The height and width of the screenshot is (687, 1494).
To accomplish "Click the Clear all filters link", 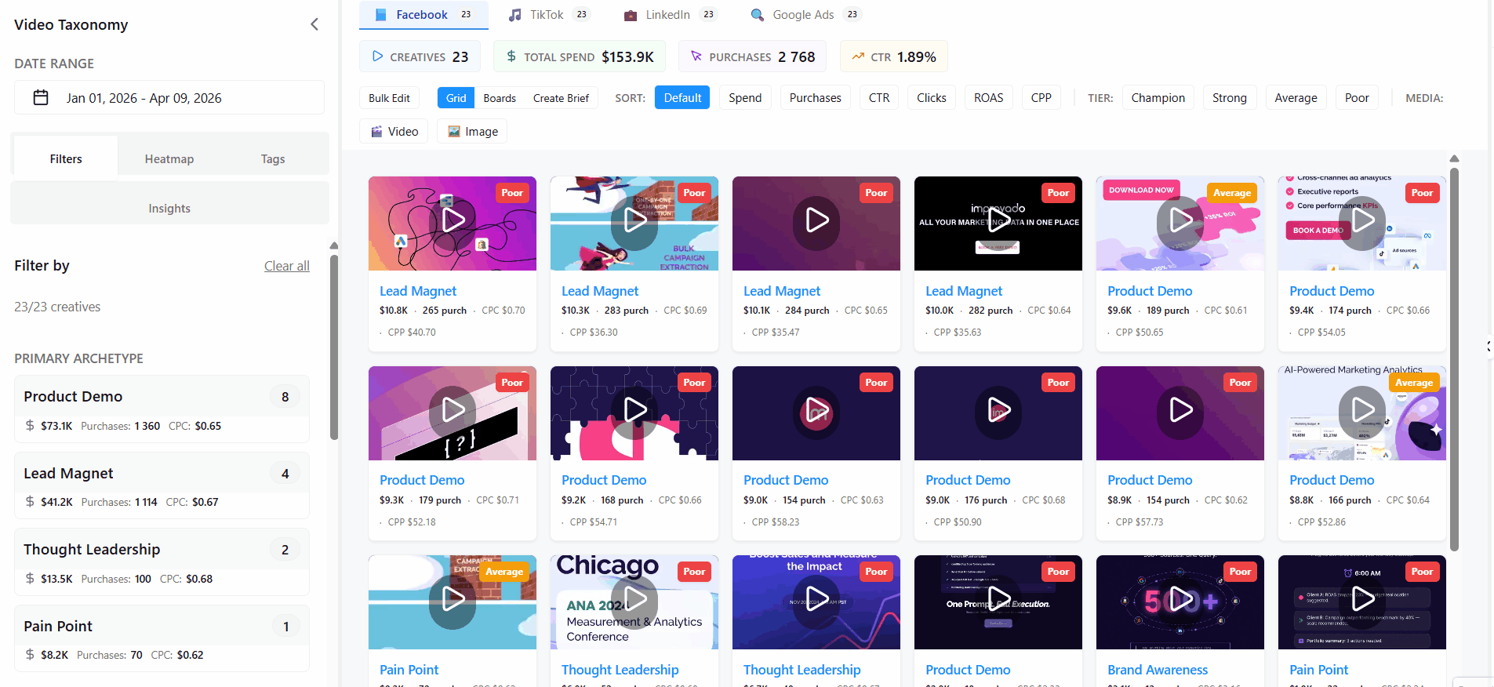I will tap(286, 266).
